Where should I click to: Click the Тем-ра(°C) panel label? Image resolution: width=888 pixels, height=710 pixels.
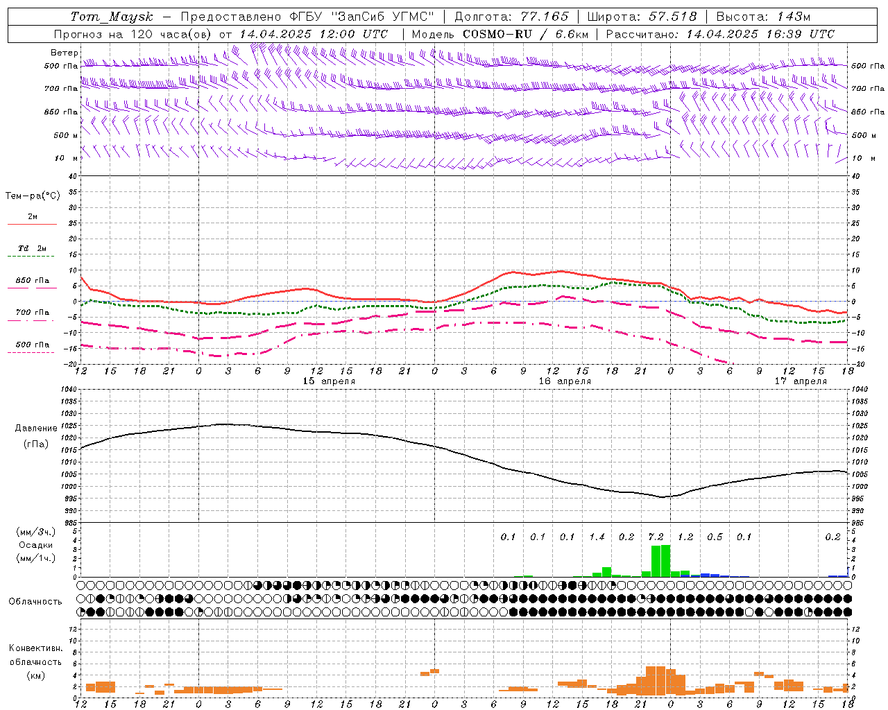pyautogui.click(x=33, y=196)
